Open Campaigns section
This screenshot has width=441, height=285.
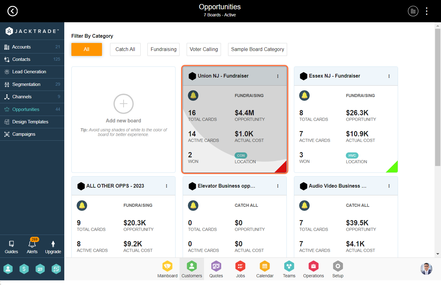(x=32, y=134)
